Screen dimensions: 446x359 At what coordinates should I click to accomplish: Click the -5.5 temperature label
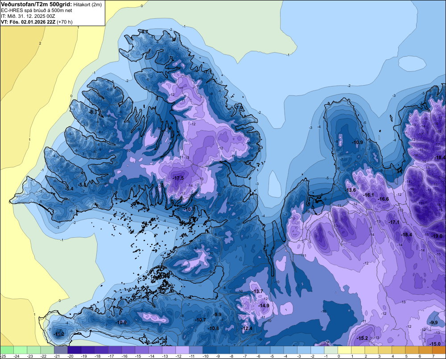point(83,185)
